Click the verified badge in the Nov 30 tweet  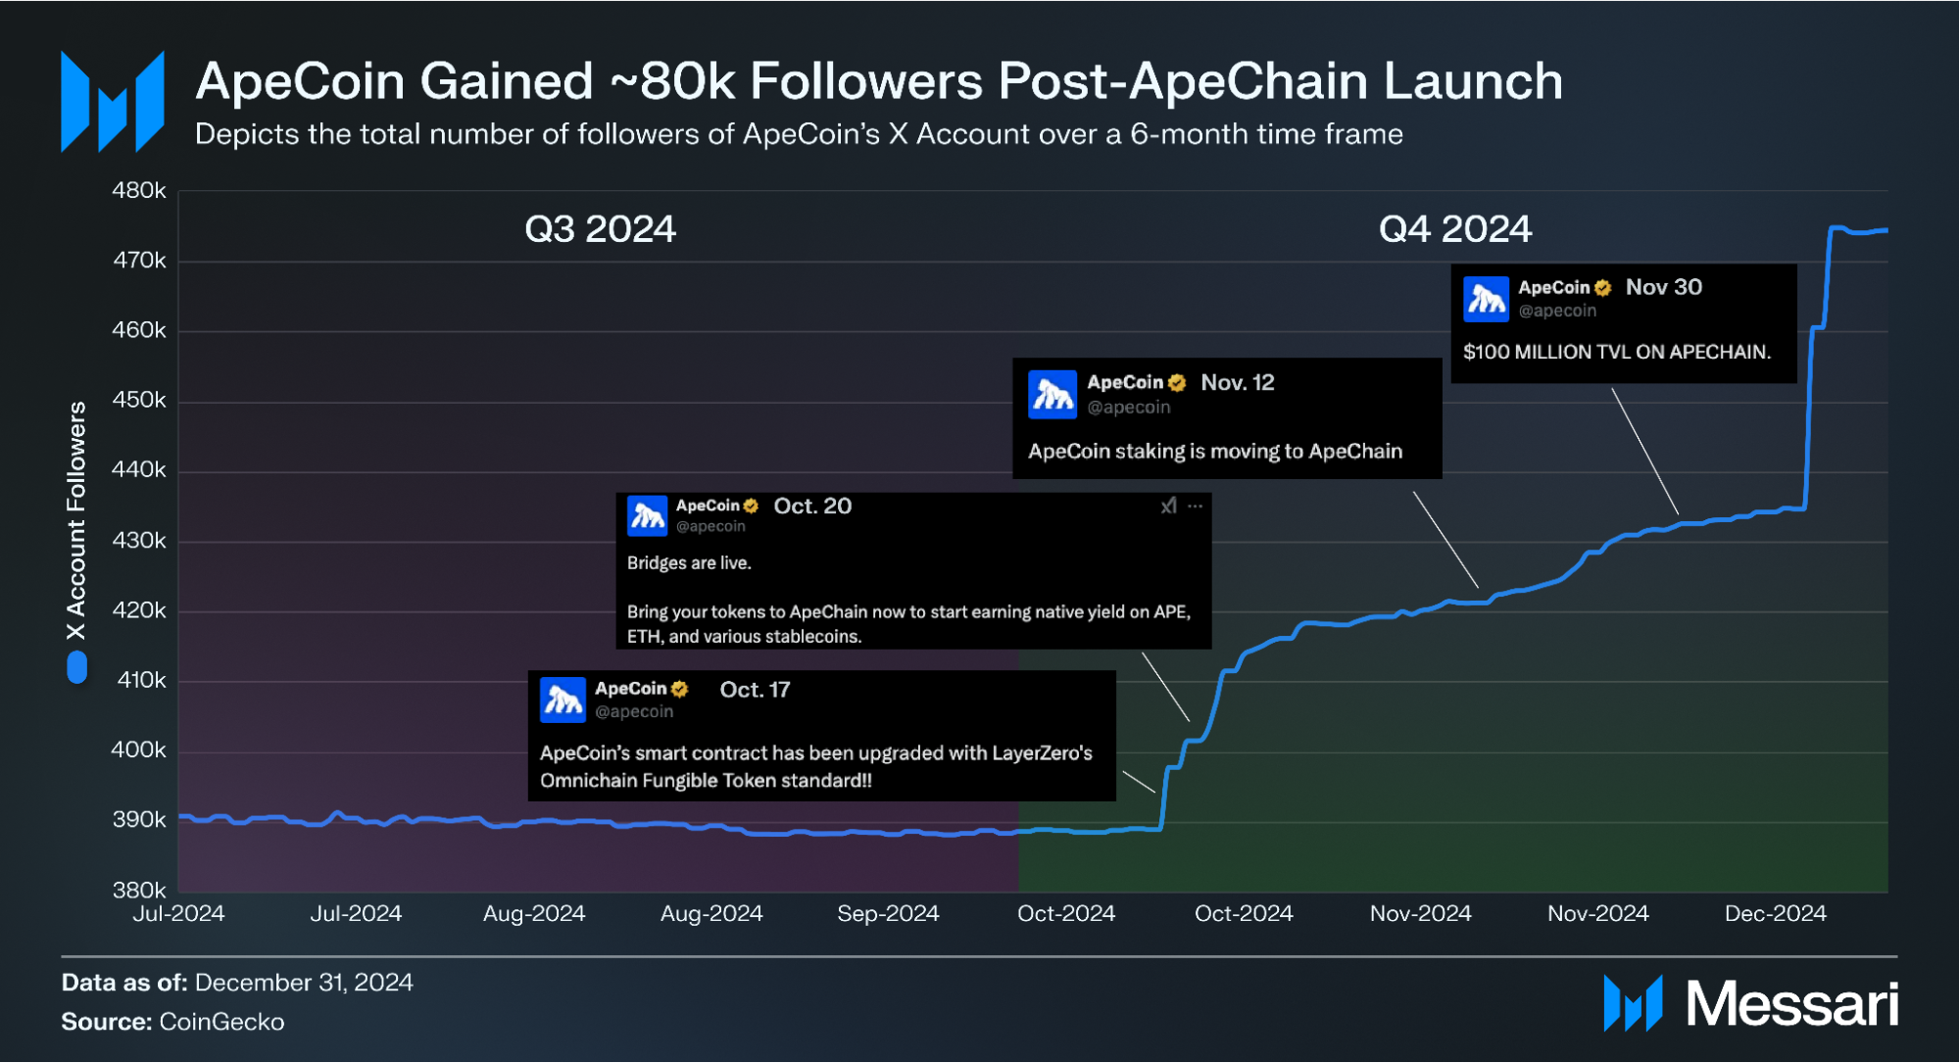[x=1603, y=288]
